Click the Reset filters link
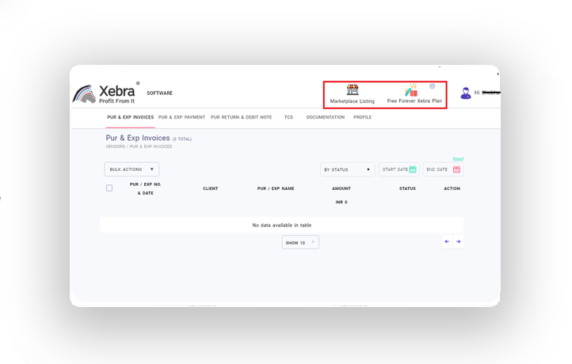 coord(458,159)
